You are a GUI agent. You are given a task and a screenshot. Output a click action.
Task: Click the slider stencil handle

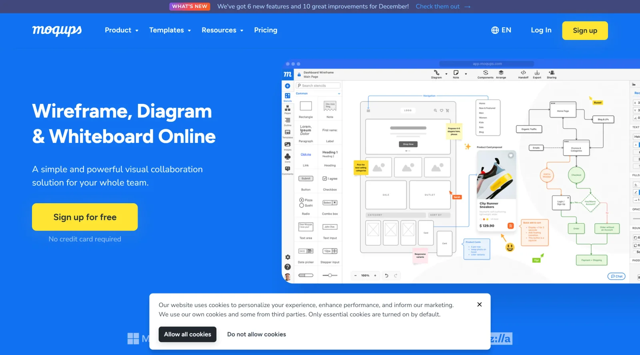pos(330,275)
